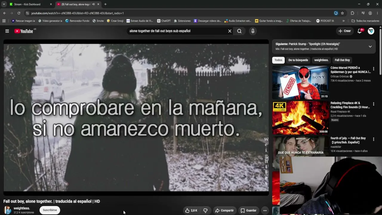Open the Extensiones bookmark
The height and width of the screenshot is (215, 382).
(x=182, y=21)
